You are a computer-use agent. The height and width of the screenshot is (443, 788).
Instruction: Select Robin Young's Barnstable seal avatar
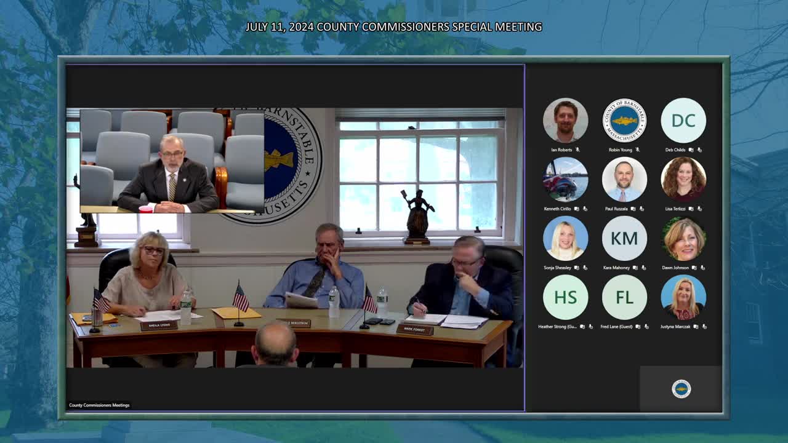click(624, 121)
